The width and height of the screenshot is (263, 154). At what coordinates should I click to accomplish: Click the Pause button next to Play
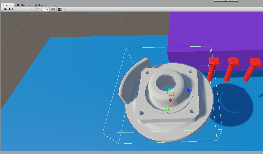click(x=226, y=1)
